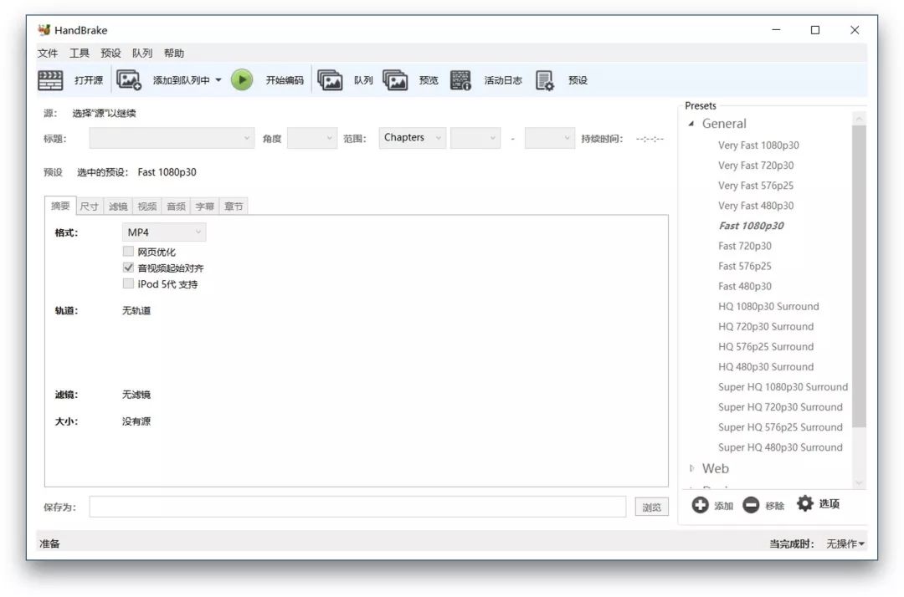
Task: Click the minus icon to remove preset
Action: coord(751,505)
